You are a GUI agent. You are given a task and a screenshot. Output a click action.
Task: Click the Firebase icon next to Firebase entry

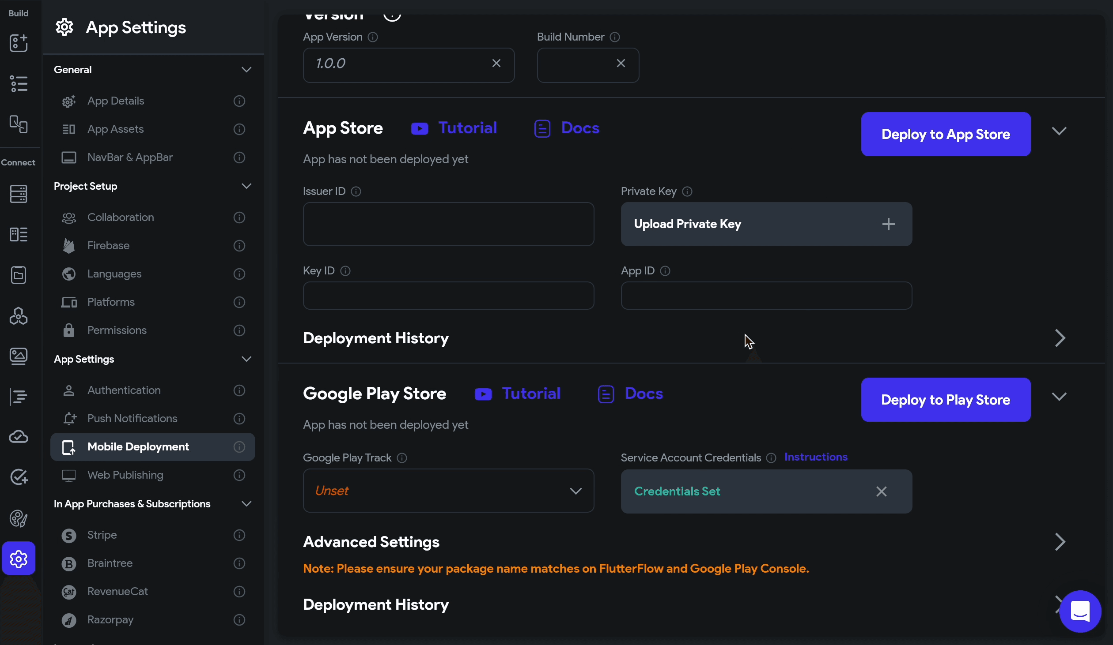click(x=69, y=246)
